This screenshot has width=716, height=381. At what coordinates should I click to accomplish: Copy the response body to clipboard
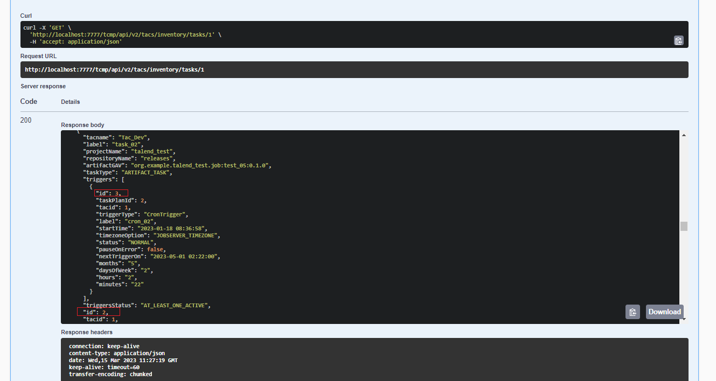pyautogui.click(x=632, y=312)
